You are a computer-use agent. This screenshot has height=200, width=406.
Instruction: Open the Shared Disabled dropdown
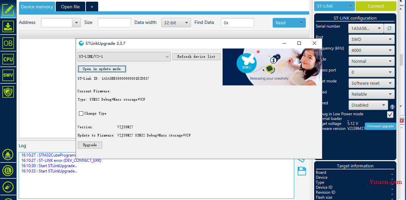coord(368,105)
